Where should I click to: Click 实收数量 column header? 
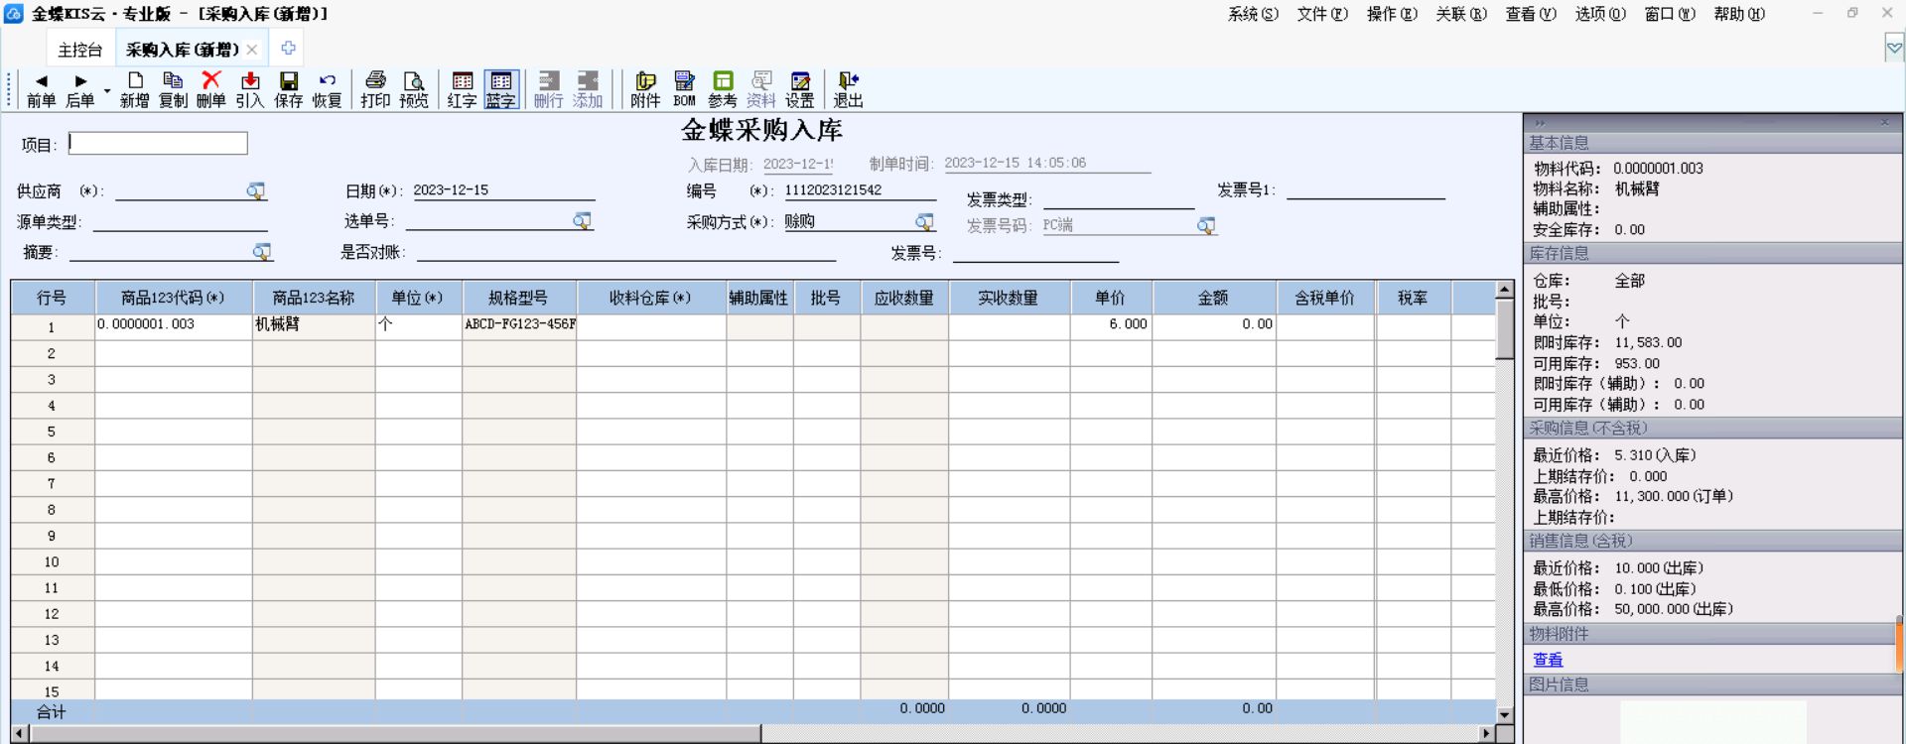1009,298
